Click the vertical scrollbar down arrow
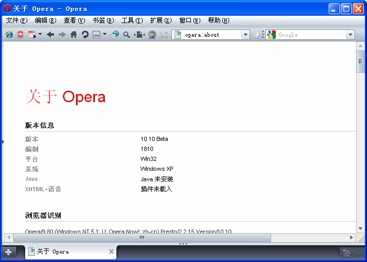367x262 pixels. point(360,228)
